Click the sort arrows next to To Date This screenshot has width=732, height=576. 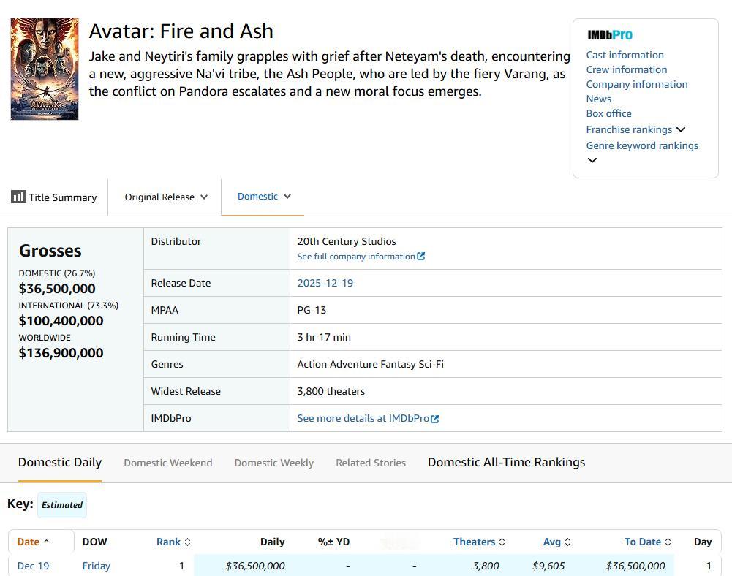pos(668,542)
